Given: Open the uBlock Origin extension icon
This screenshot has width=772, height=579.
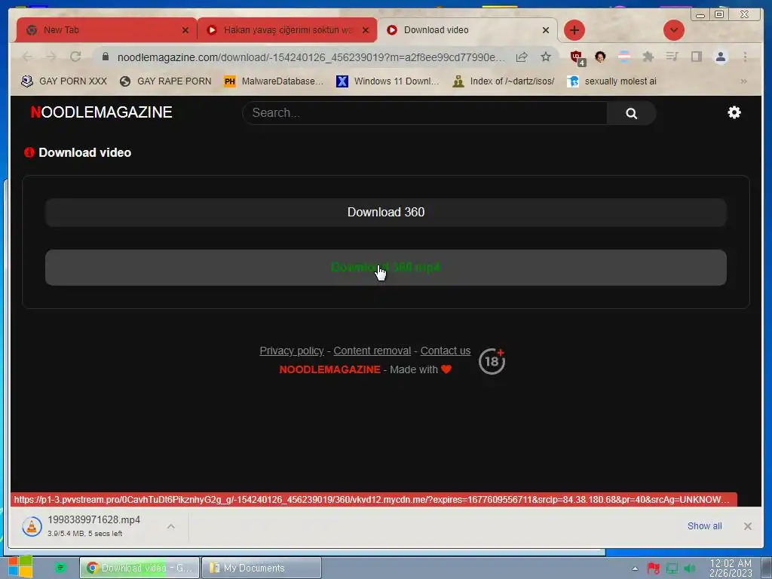Looking at the screenshot, I should 577,57.
